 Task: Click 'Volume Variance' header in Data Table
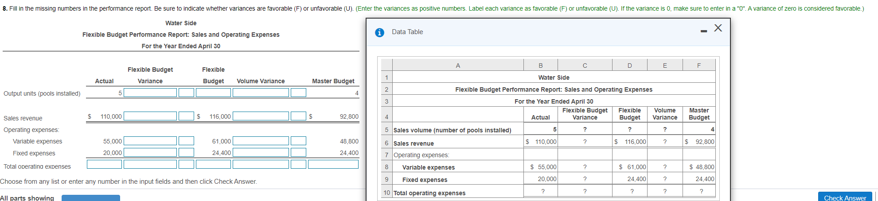tap(665, 114)
